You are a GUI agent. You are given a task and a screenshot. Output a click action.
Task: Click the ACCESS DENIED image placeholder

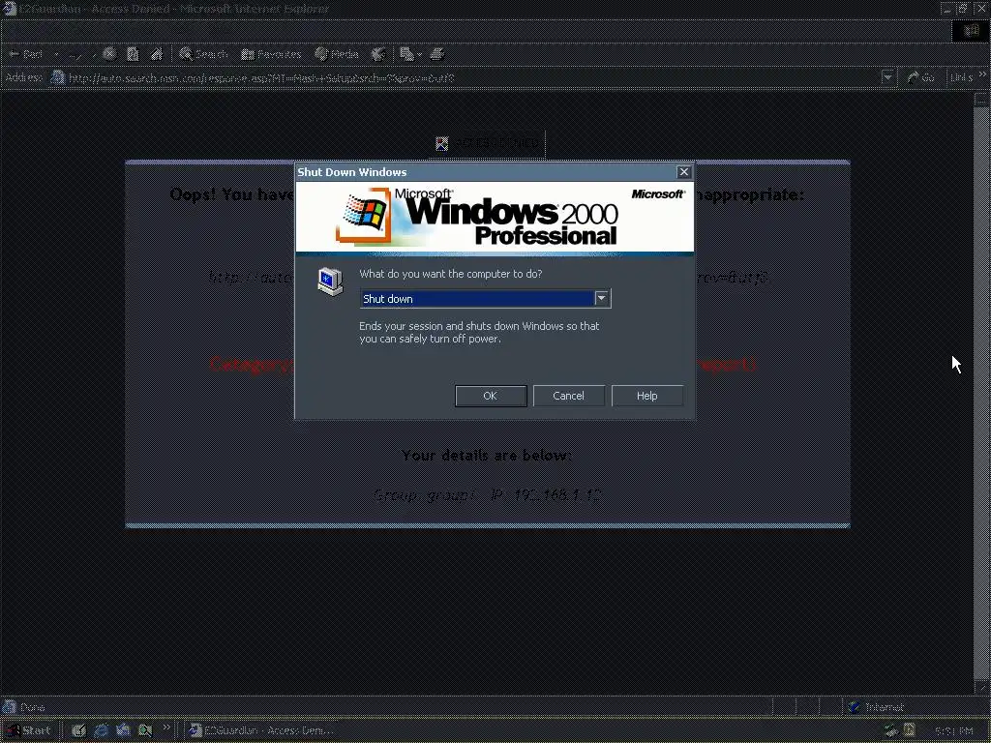(487, 143)
